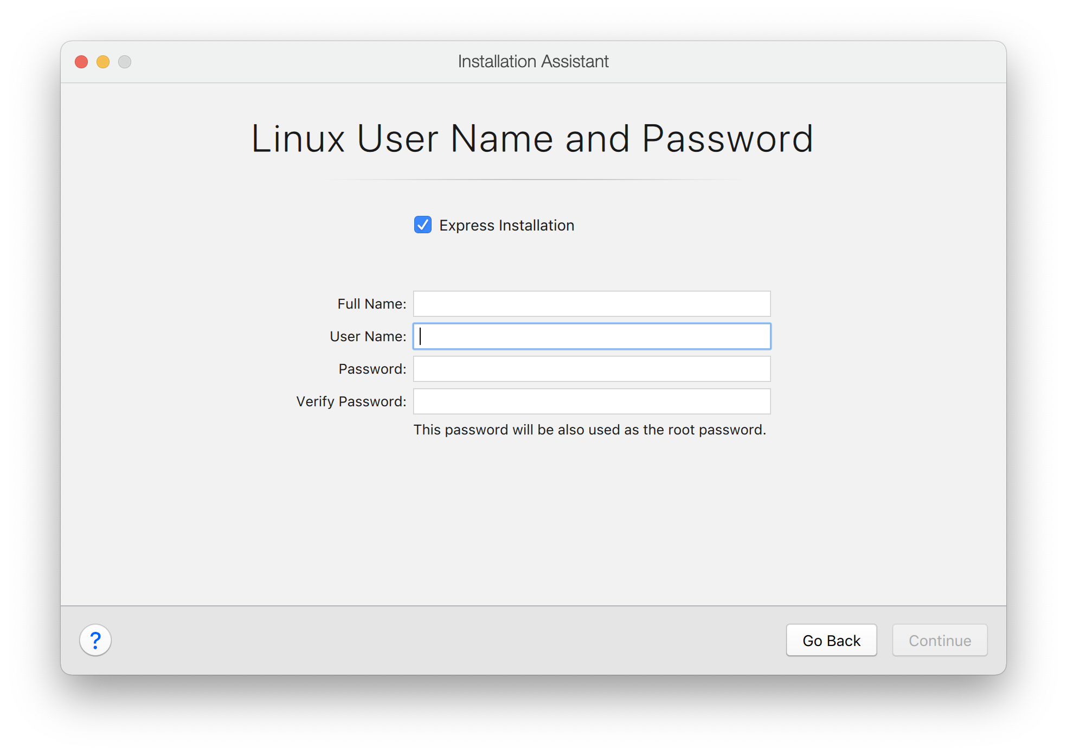
Task: Click the thin divider line under the heading
Action: click(533, 180)
